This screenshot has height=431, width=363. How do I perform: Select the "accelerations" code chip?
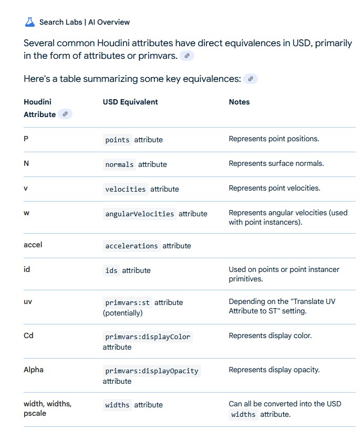pyautogui.click(x=131, y=246)
